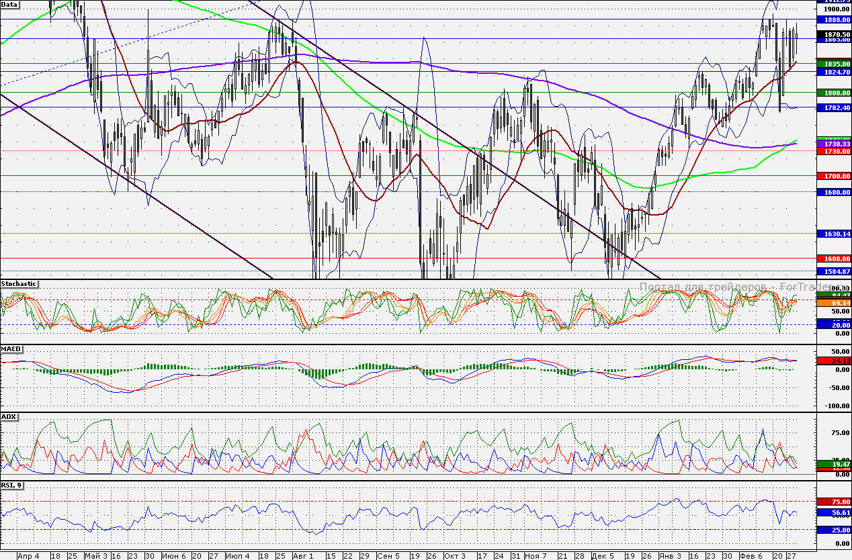Select the red 1600.00 support level tag
The image size is (852, 560).
tap(833, 259)
